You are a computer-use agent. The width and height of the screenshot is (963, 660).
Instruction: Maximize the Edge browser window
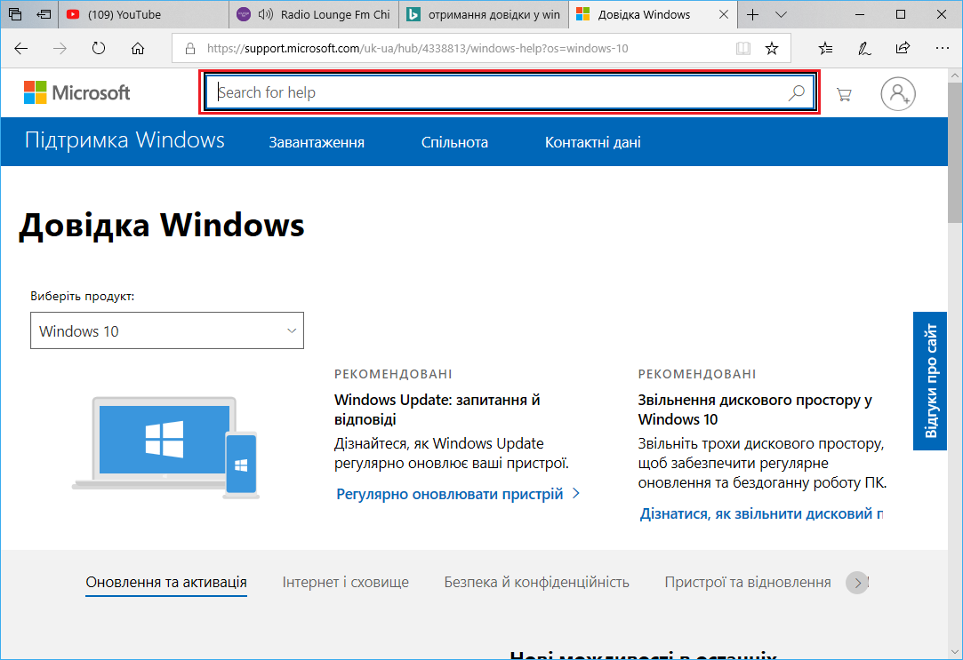click(x=901, y=15)
